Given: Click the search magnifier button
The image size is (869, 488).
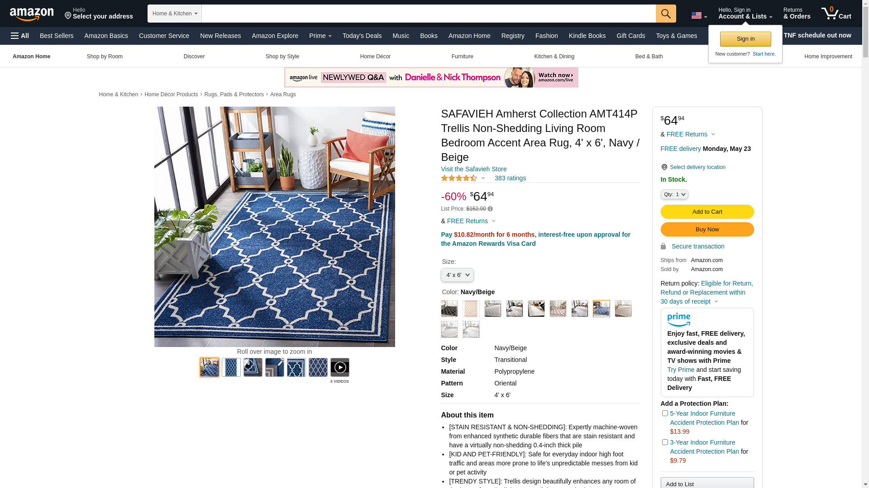Looking at the screenshot, I should click(x=665, y=14).
